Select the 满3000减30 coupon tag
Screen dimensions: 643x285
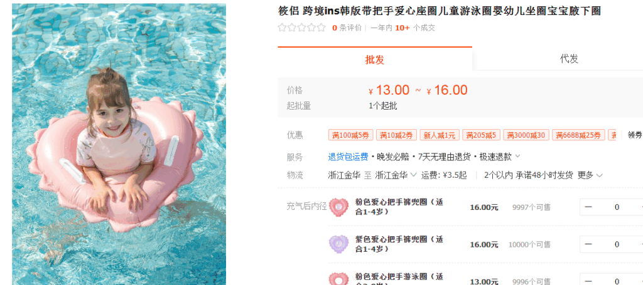tap(526, 135)
